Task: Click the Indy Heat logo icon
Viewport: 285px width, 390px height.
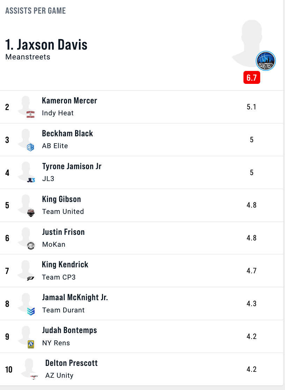Action: [x=31, y=114]
